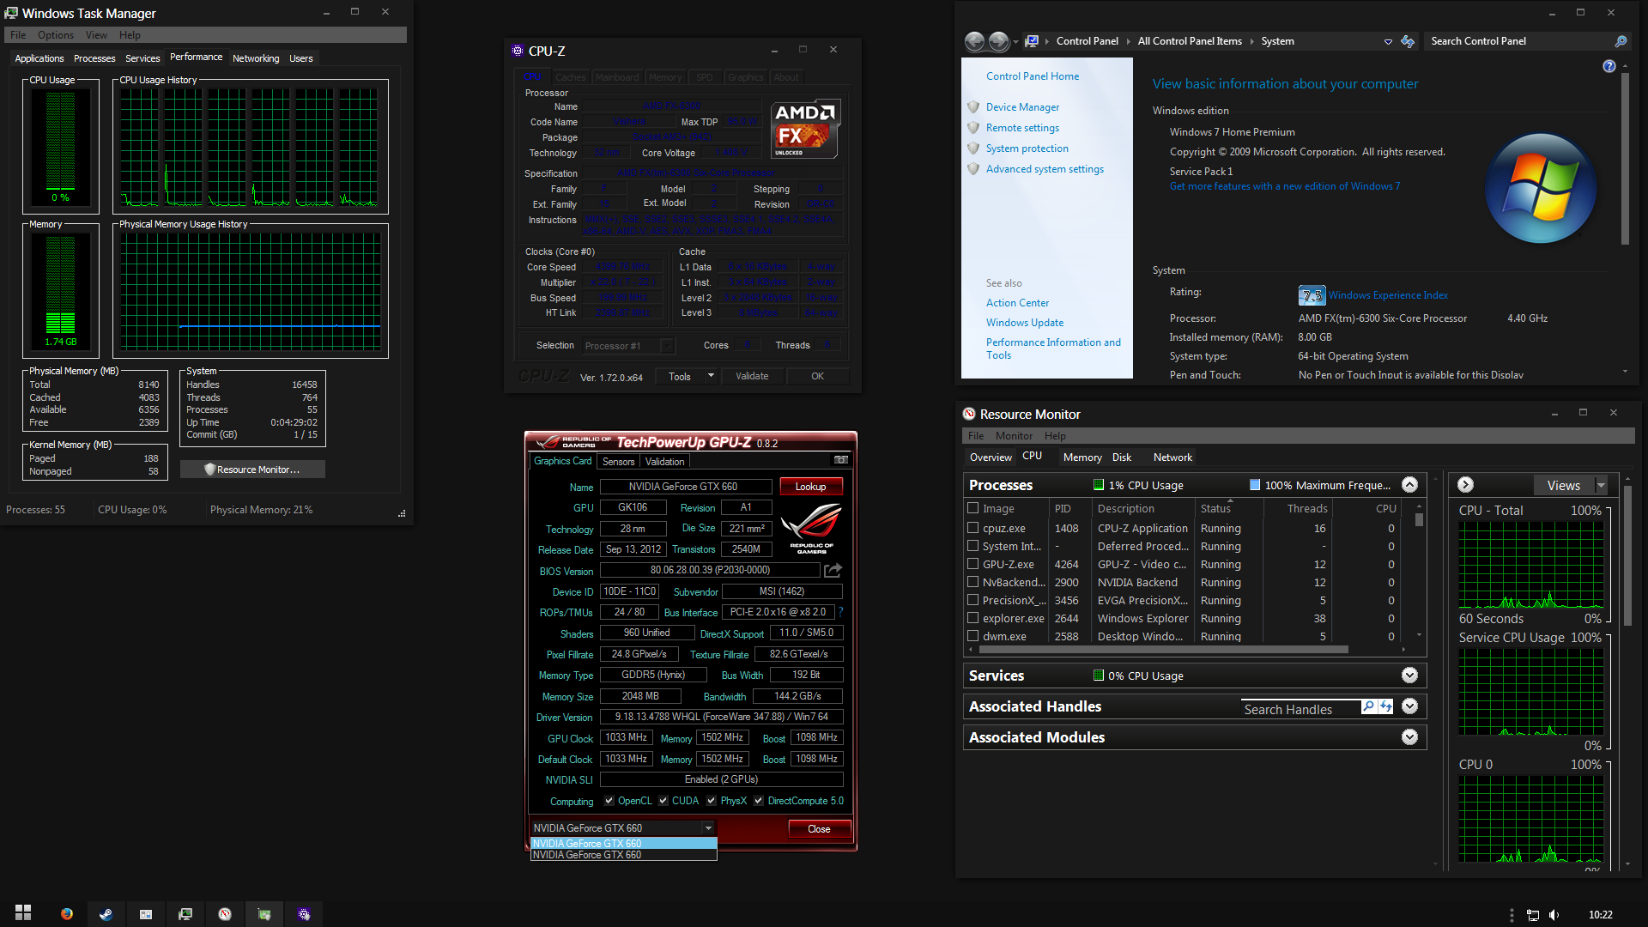
Task: Open the Processes tab in Task Manager
Action: click(94, 58)
